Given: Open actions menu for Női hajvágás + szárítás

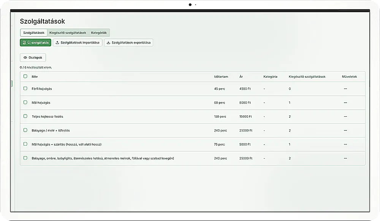Looking at the screenshot, I should tap(345, 145).
